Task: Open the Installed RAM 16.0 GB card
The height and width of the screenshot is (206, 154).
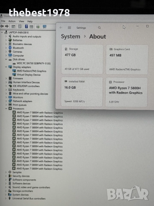Action: click(82, 92)
